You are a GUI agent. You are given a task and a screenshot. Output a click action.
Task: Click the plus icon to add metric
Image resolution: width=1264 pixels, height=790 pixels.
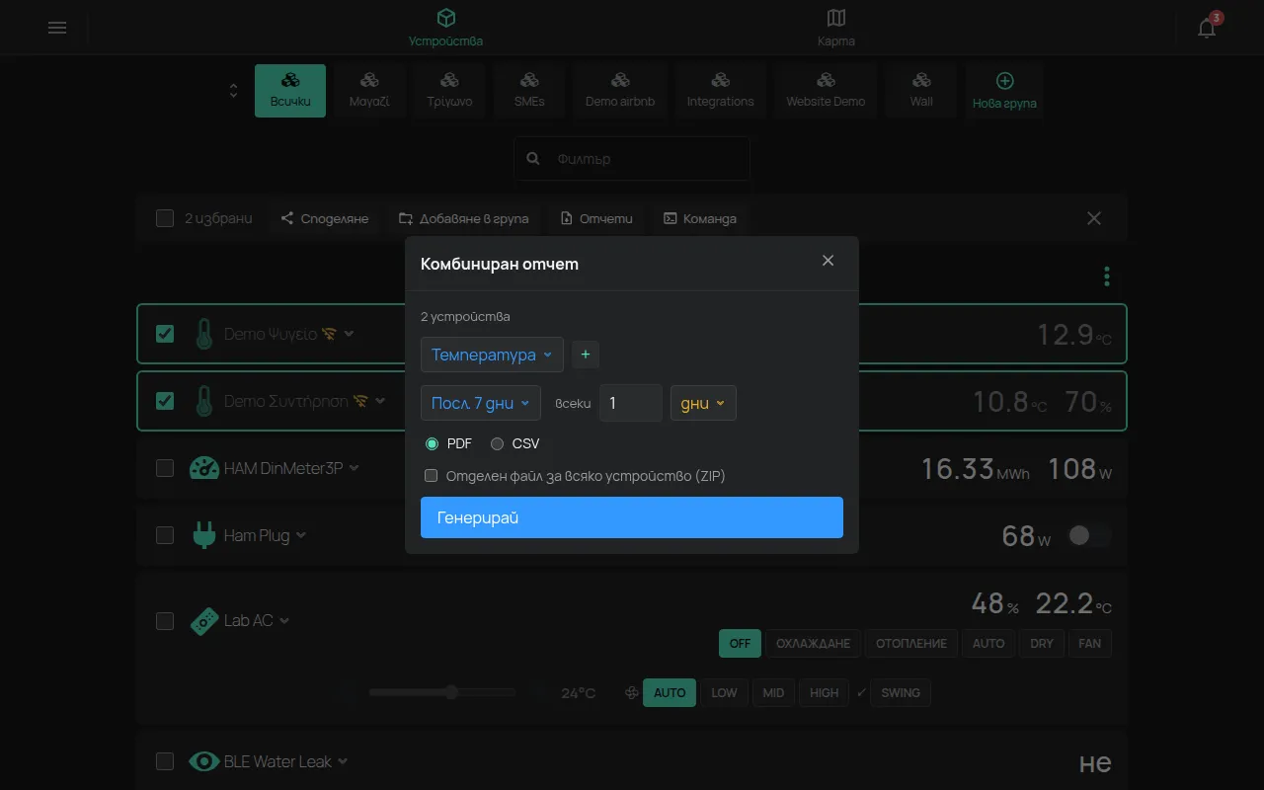click(x=585, y=355)
